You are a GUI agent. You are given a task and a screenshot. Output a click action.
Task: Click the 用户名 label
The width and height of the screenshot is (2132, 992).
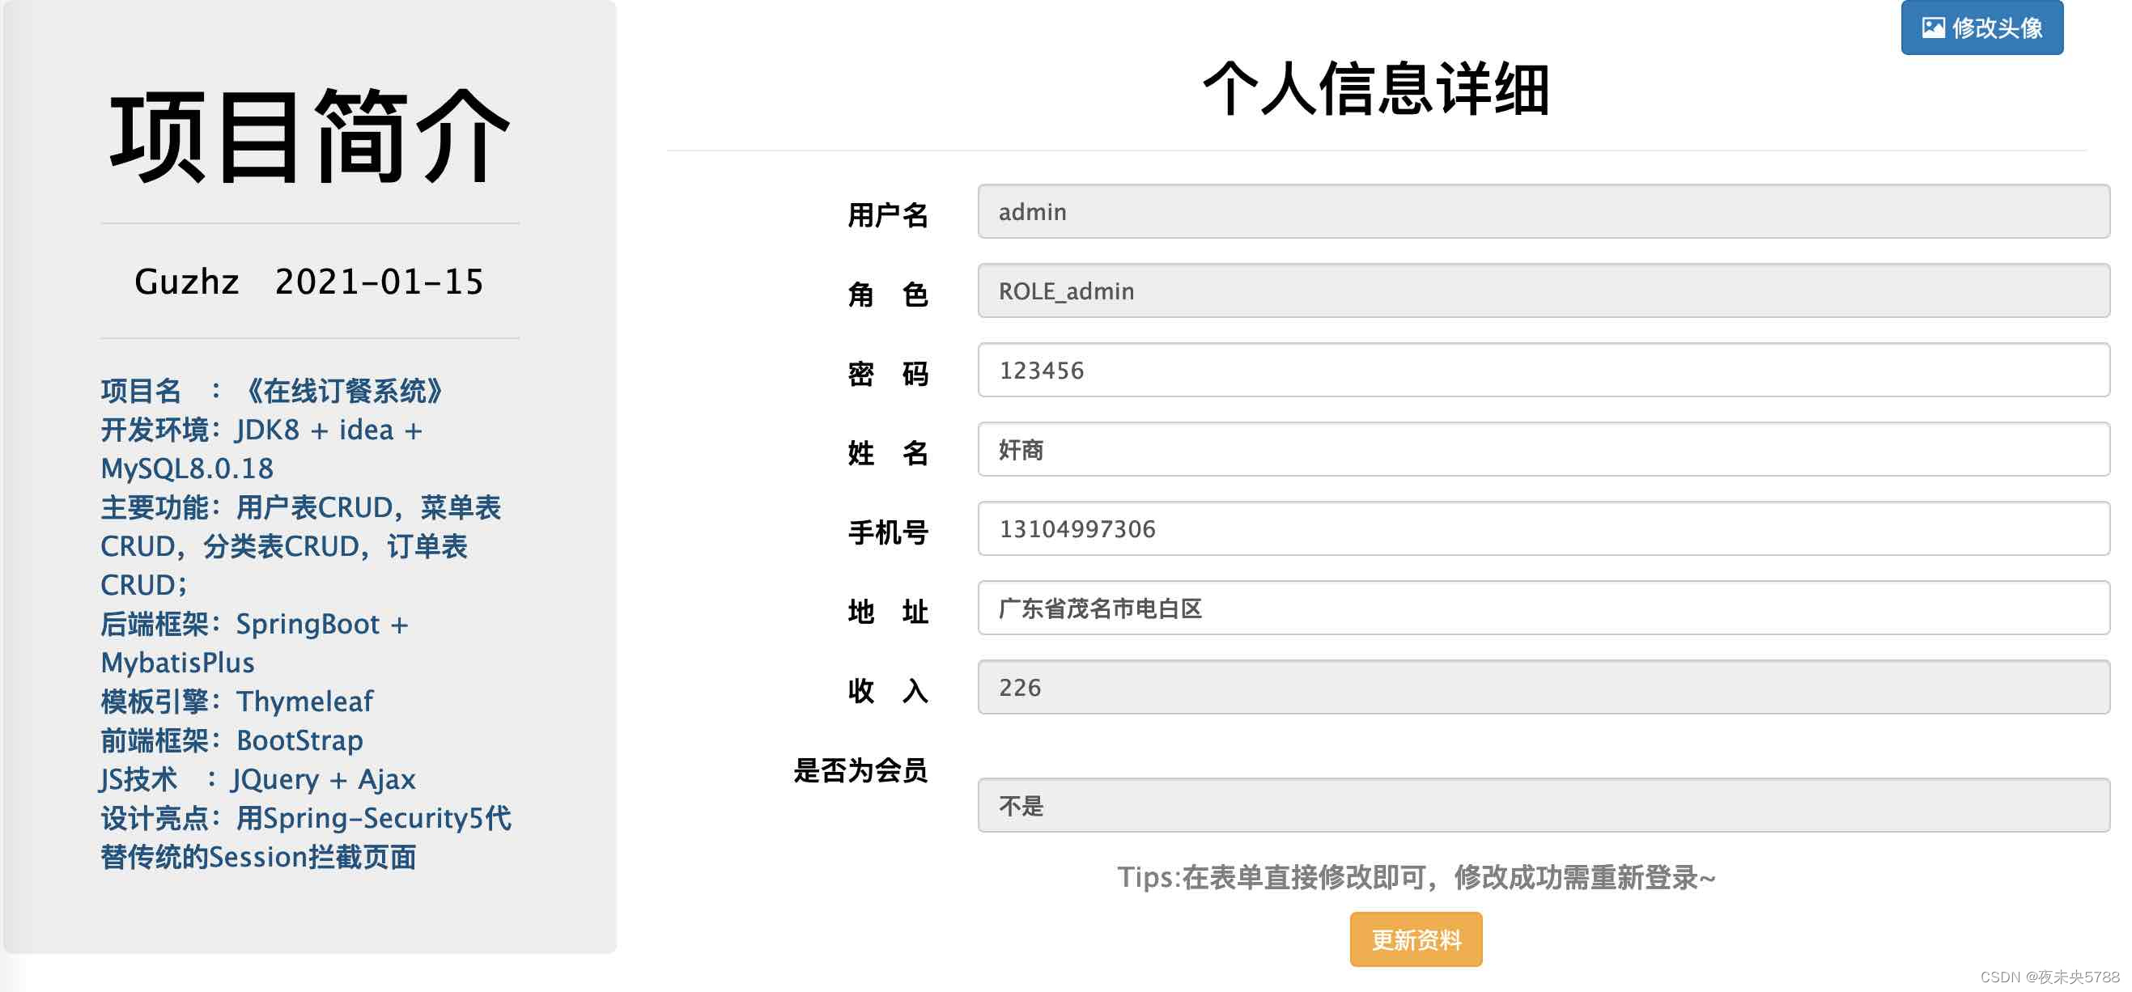point(887,215)
